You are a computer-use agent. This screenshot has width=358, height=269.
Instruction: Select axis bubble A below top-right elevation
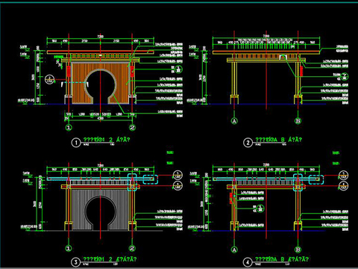tap(234, 121)
